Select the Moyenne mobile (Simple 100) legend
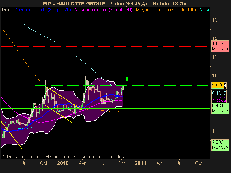The image size is (231, 173). [166, 10]
